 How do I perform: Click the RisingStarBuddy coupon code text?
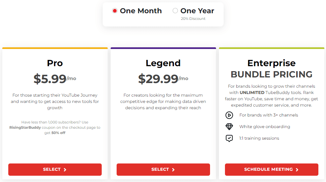point(25,127)
